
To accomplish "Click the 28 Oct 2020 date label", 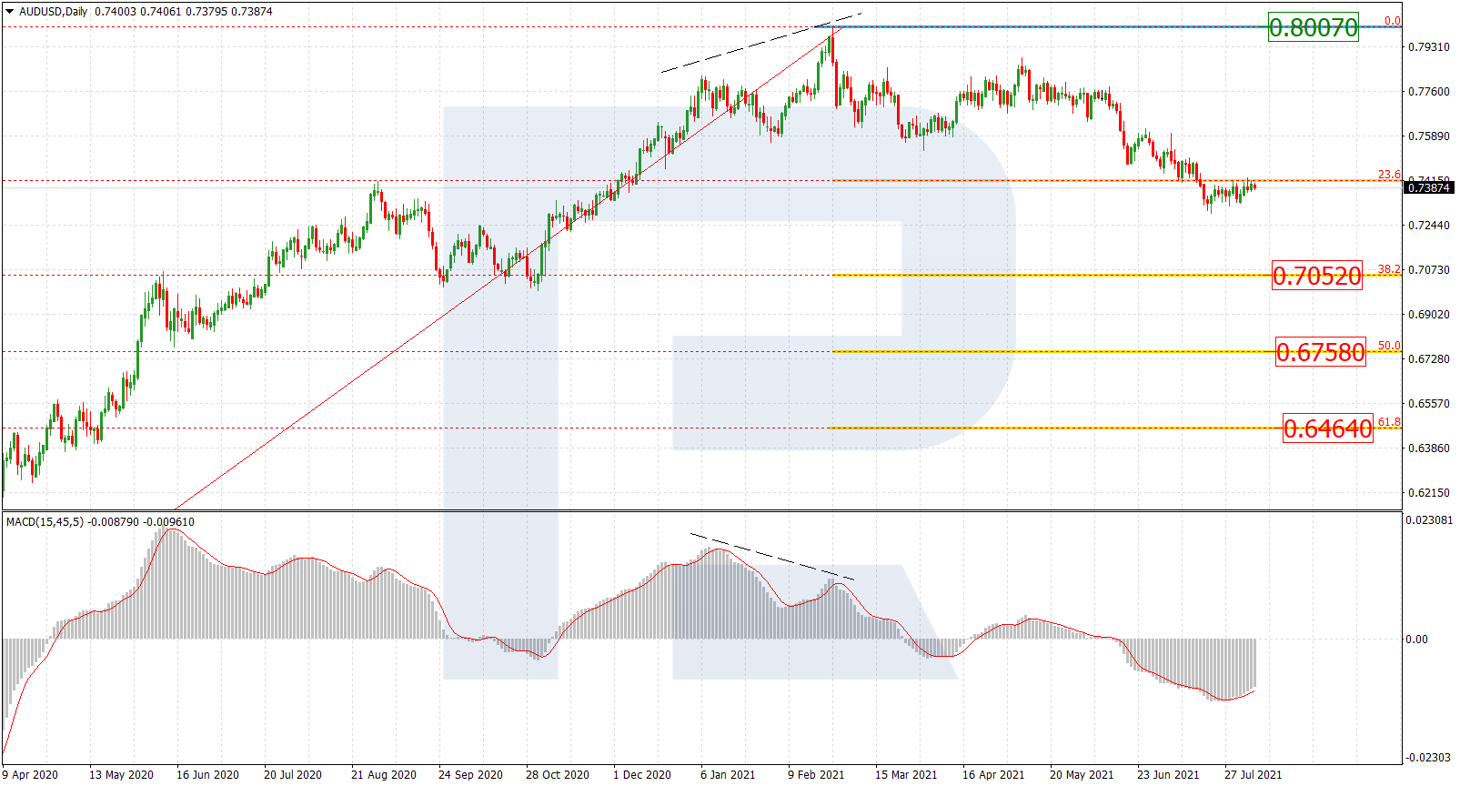I will tap(558, 775).
